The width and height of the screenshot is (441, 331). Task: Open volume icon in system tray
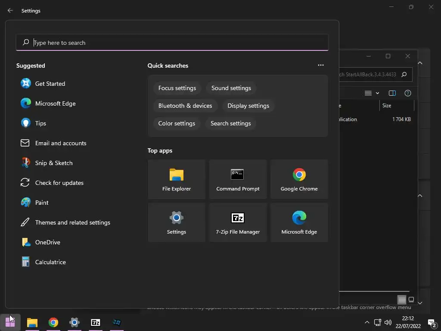388,322
